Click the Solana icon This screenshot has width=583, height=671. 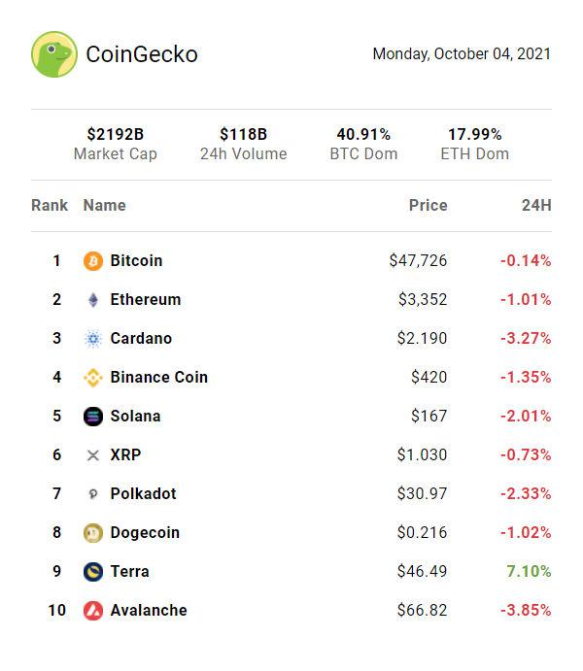coord(93,417)
